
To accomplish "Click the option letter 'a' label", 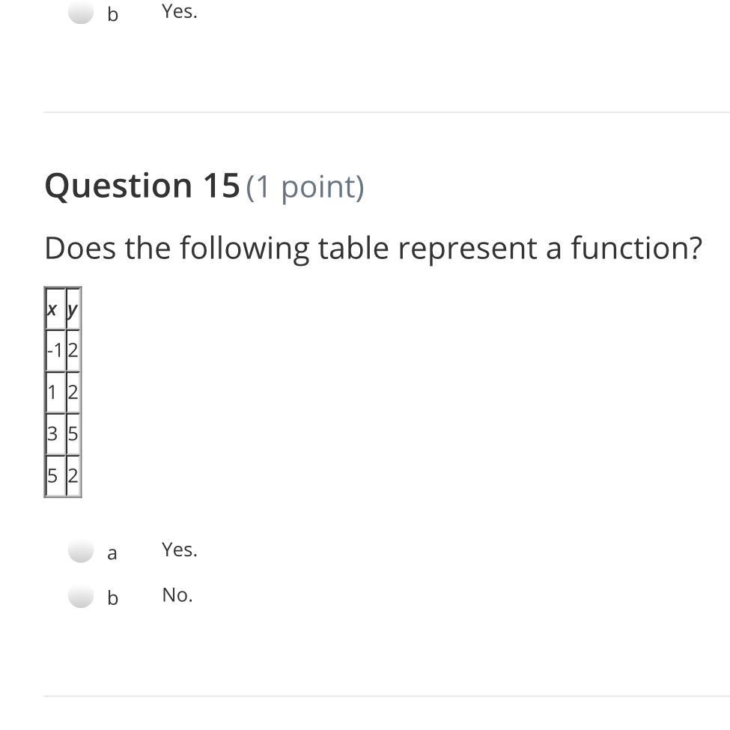I will (x=112, y=553).
